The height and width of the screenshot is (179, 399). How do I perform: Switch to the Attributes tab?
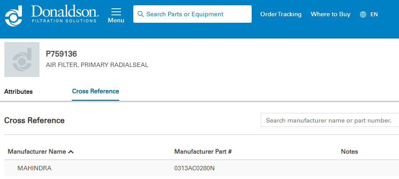(18, 91)
